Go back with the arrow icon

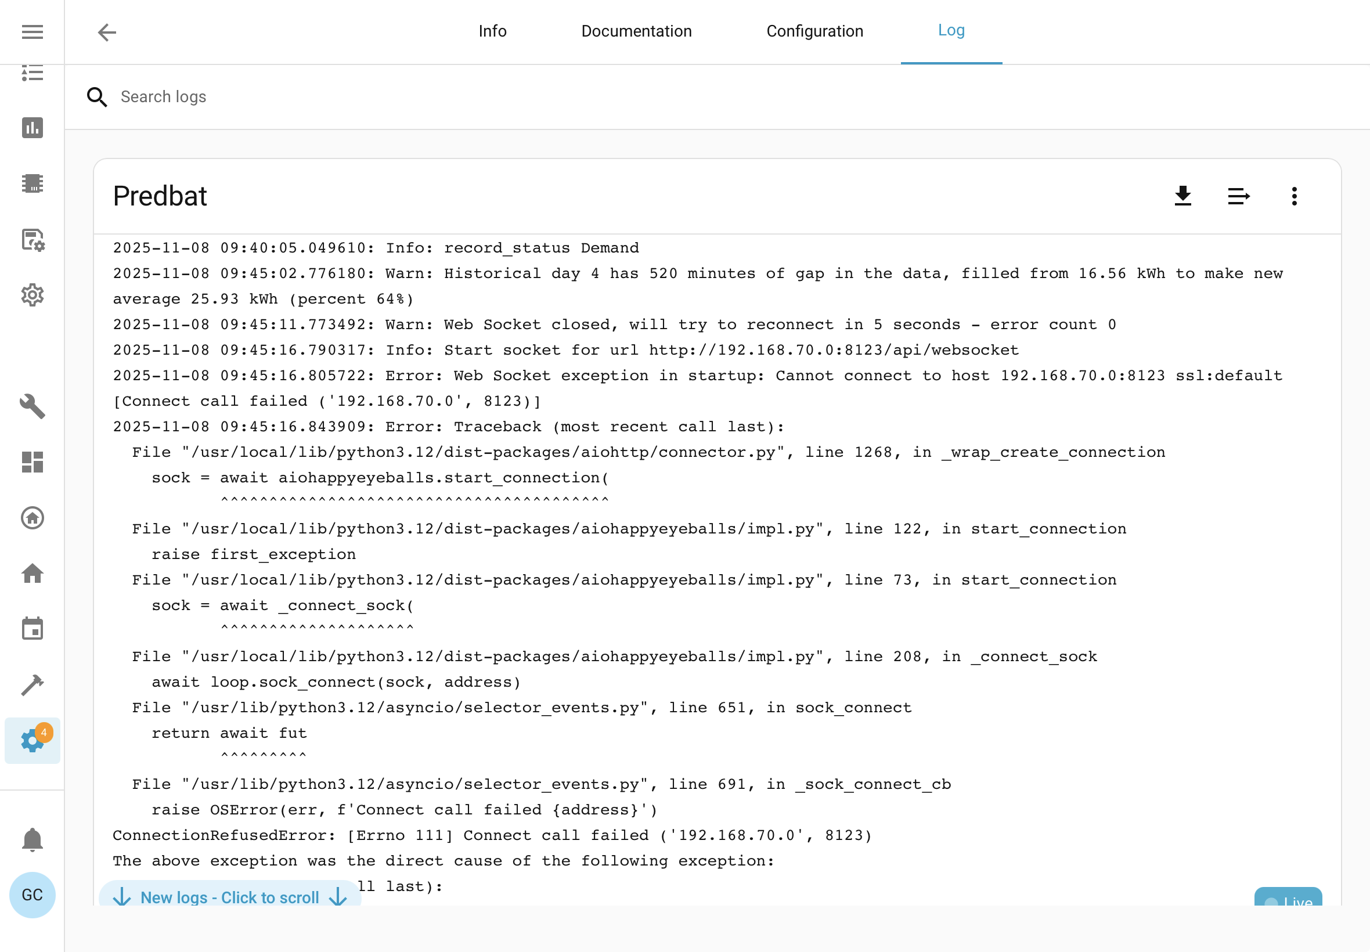click(x=107, y=32)
